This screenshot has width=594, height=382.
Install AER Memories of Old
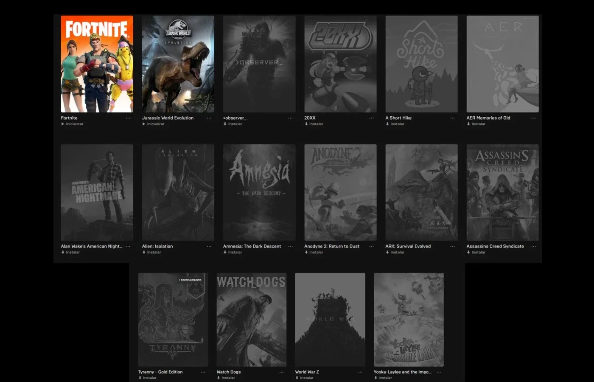coord(476,124)
